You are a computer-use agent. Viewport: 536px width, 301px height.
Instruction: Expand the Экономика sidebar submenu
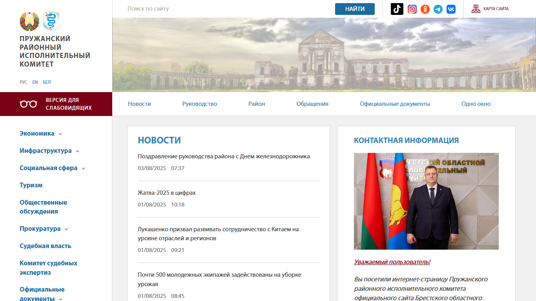click(60, 134)
